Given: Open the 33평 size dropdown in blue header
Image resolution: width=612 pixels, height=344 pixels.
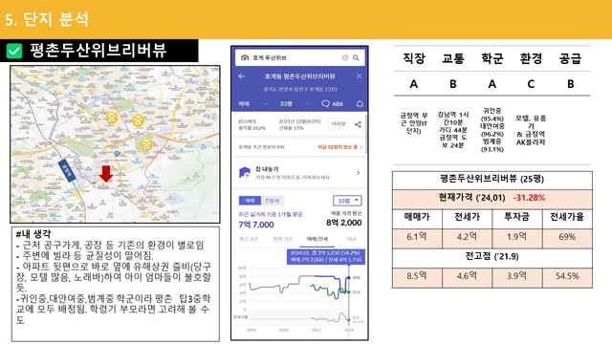Looking at the screenshot, I should coord(295,104).
